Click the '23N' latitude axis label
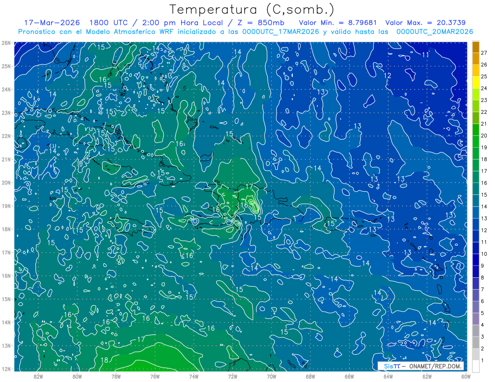Image resolution: width=495 pixels, height=382 pixels. pos(6,112)
